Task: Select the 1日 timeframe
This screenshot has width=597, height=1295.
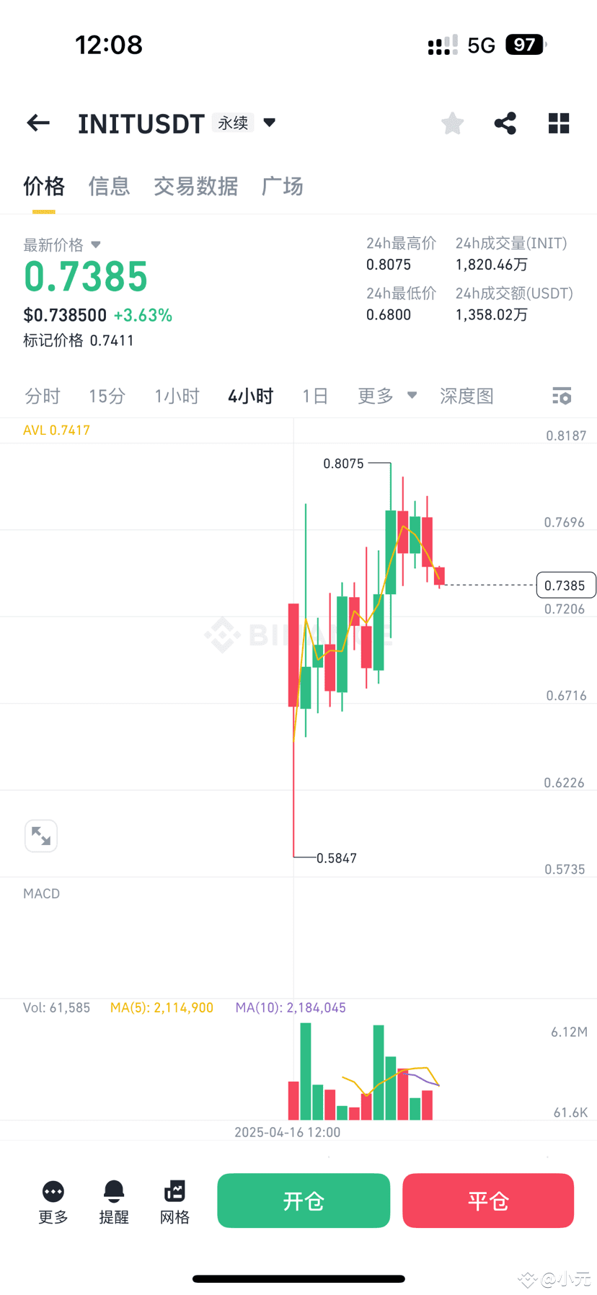Action: coord(315,396)
